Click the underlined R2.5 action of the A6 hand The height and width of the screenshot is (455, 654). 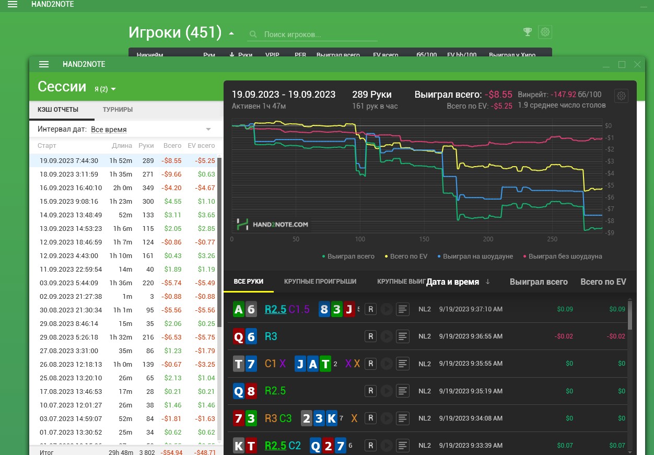275,309
